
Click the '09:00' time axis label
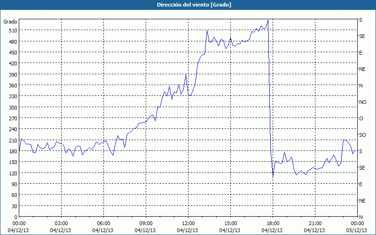point(146,224)
